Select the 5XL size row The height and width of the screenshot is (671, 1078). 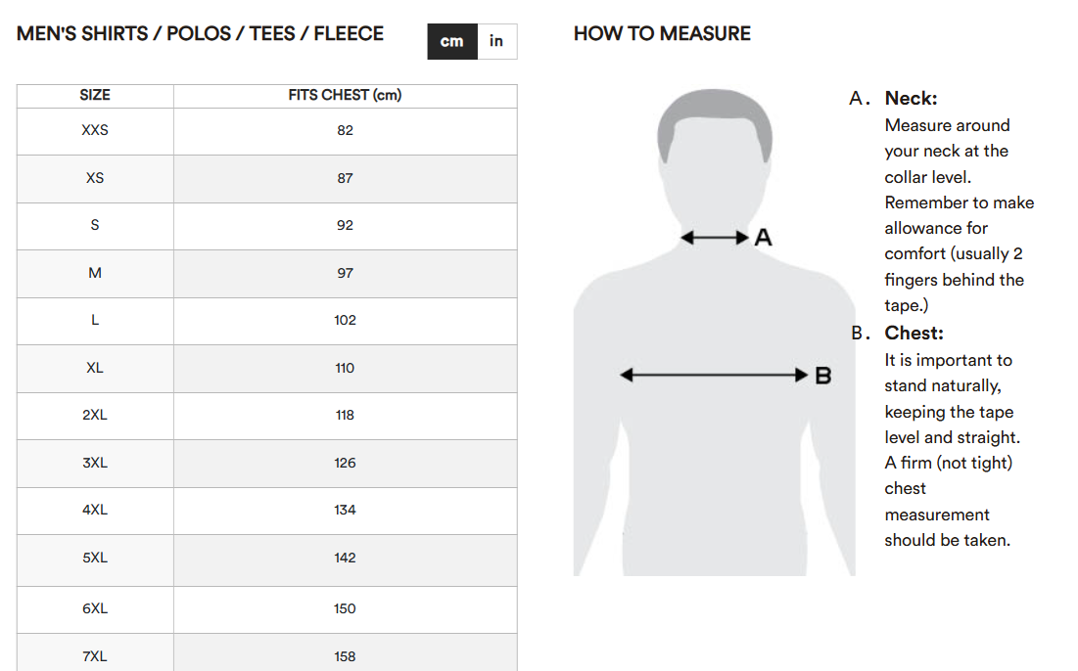tap(266, 559)
